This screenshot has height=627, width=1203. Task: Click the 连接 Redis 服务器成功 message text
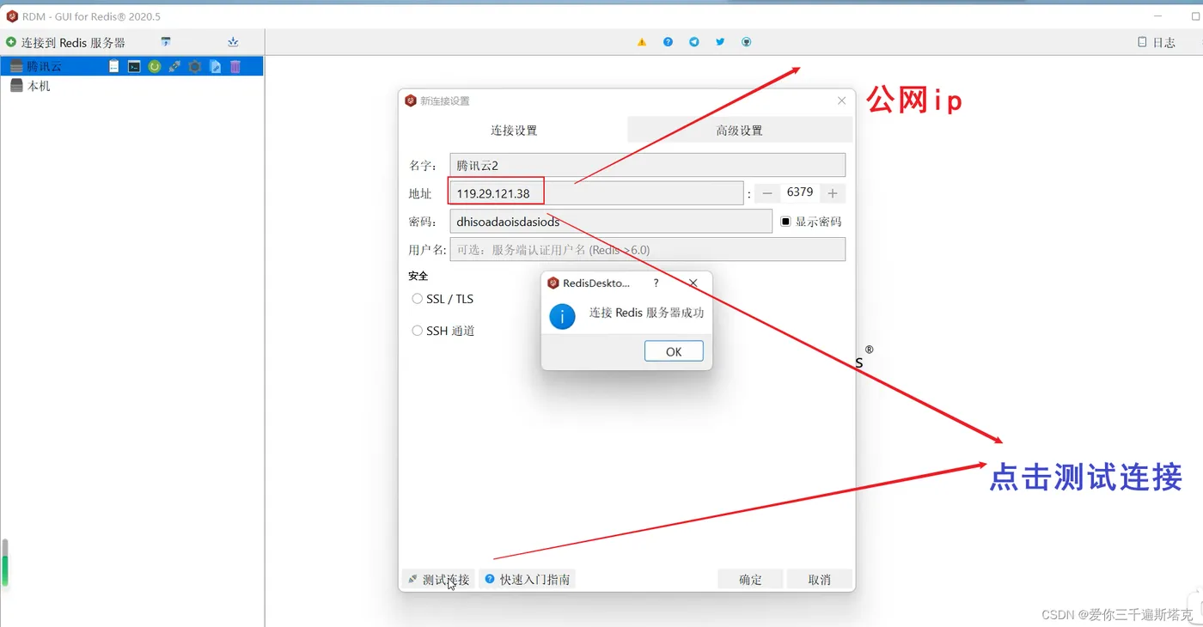click(x=646, y=313)
